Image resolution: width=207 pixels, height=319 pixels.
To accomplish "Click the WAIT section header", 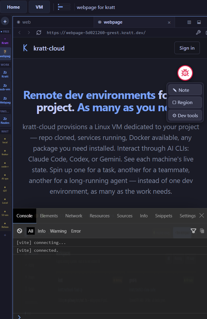I will click(x=5, y=132).
